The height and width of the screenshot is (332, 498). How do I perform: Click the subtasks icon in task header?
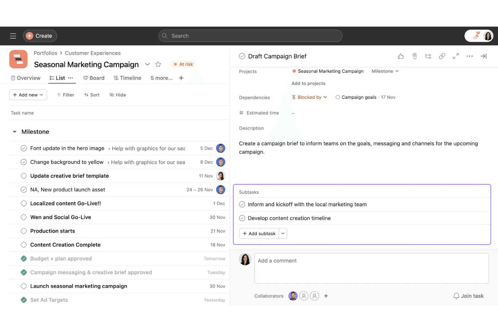428,56
